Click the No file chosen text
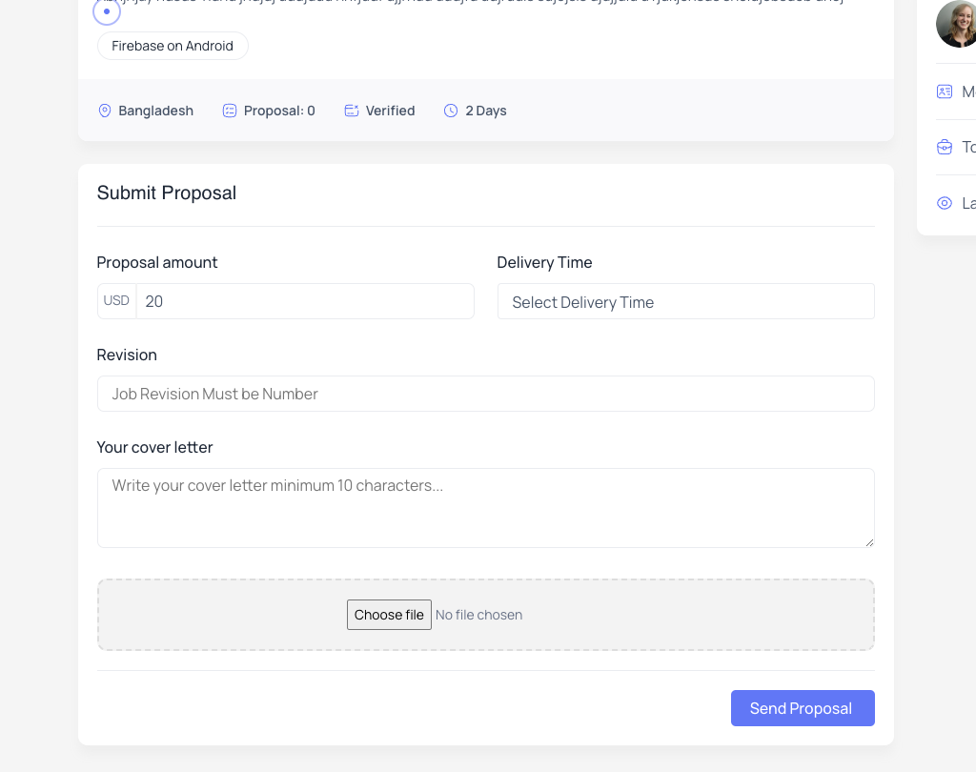The image size is (976, 772). (x=478, y=615)
